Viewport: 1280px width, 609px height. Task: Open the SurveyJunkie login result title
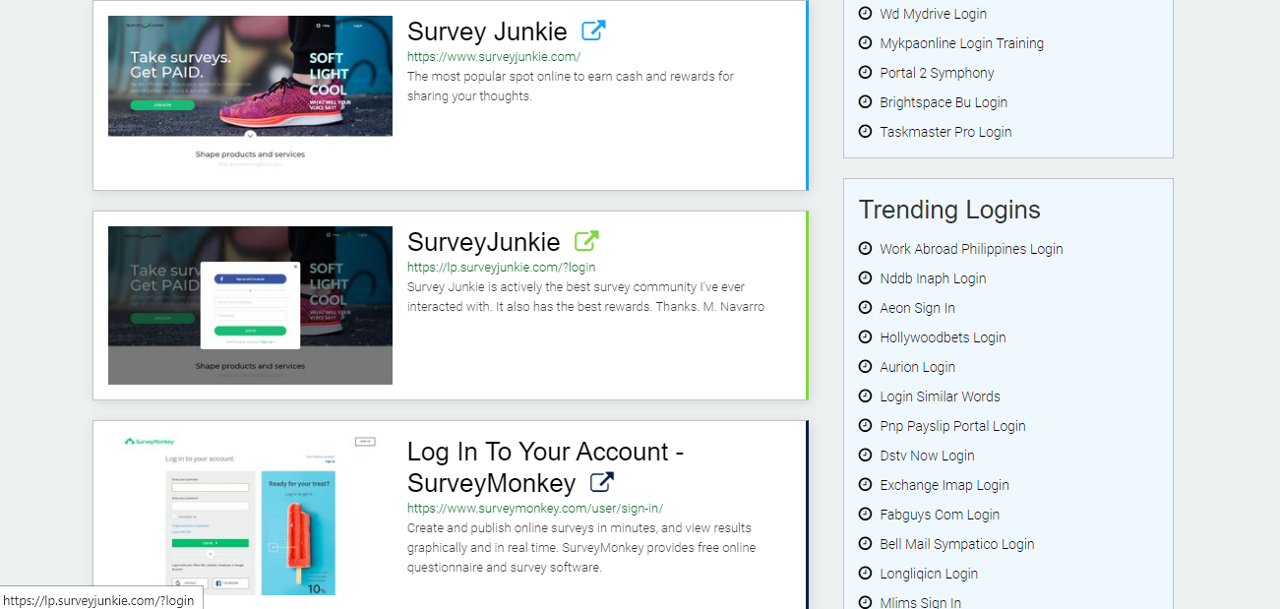click(483, 242)
